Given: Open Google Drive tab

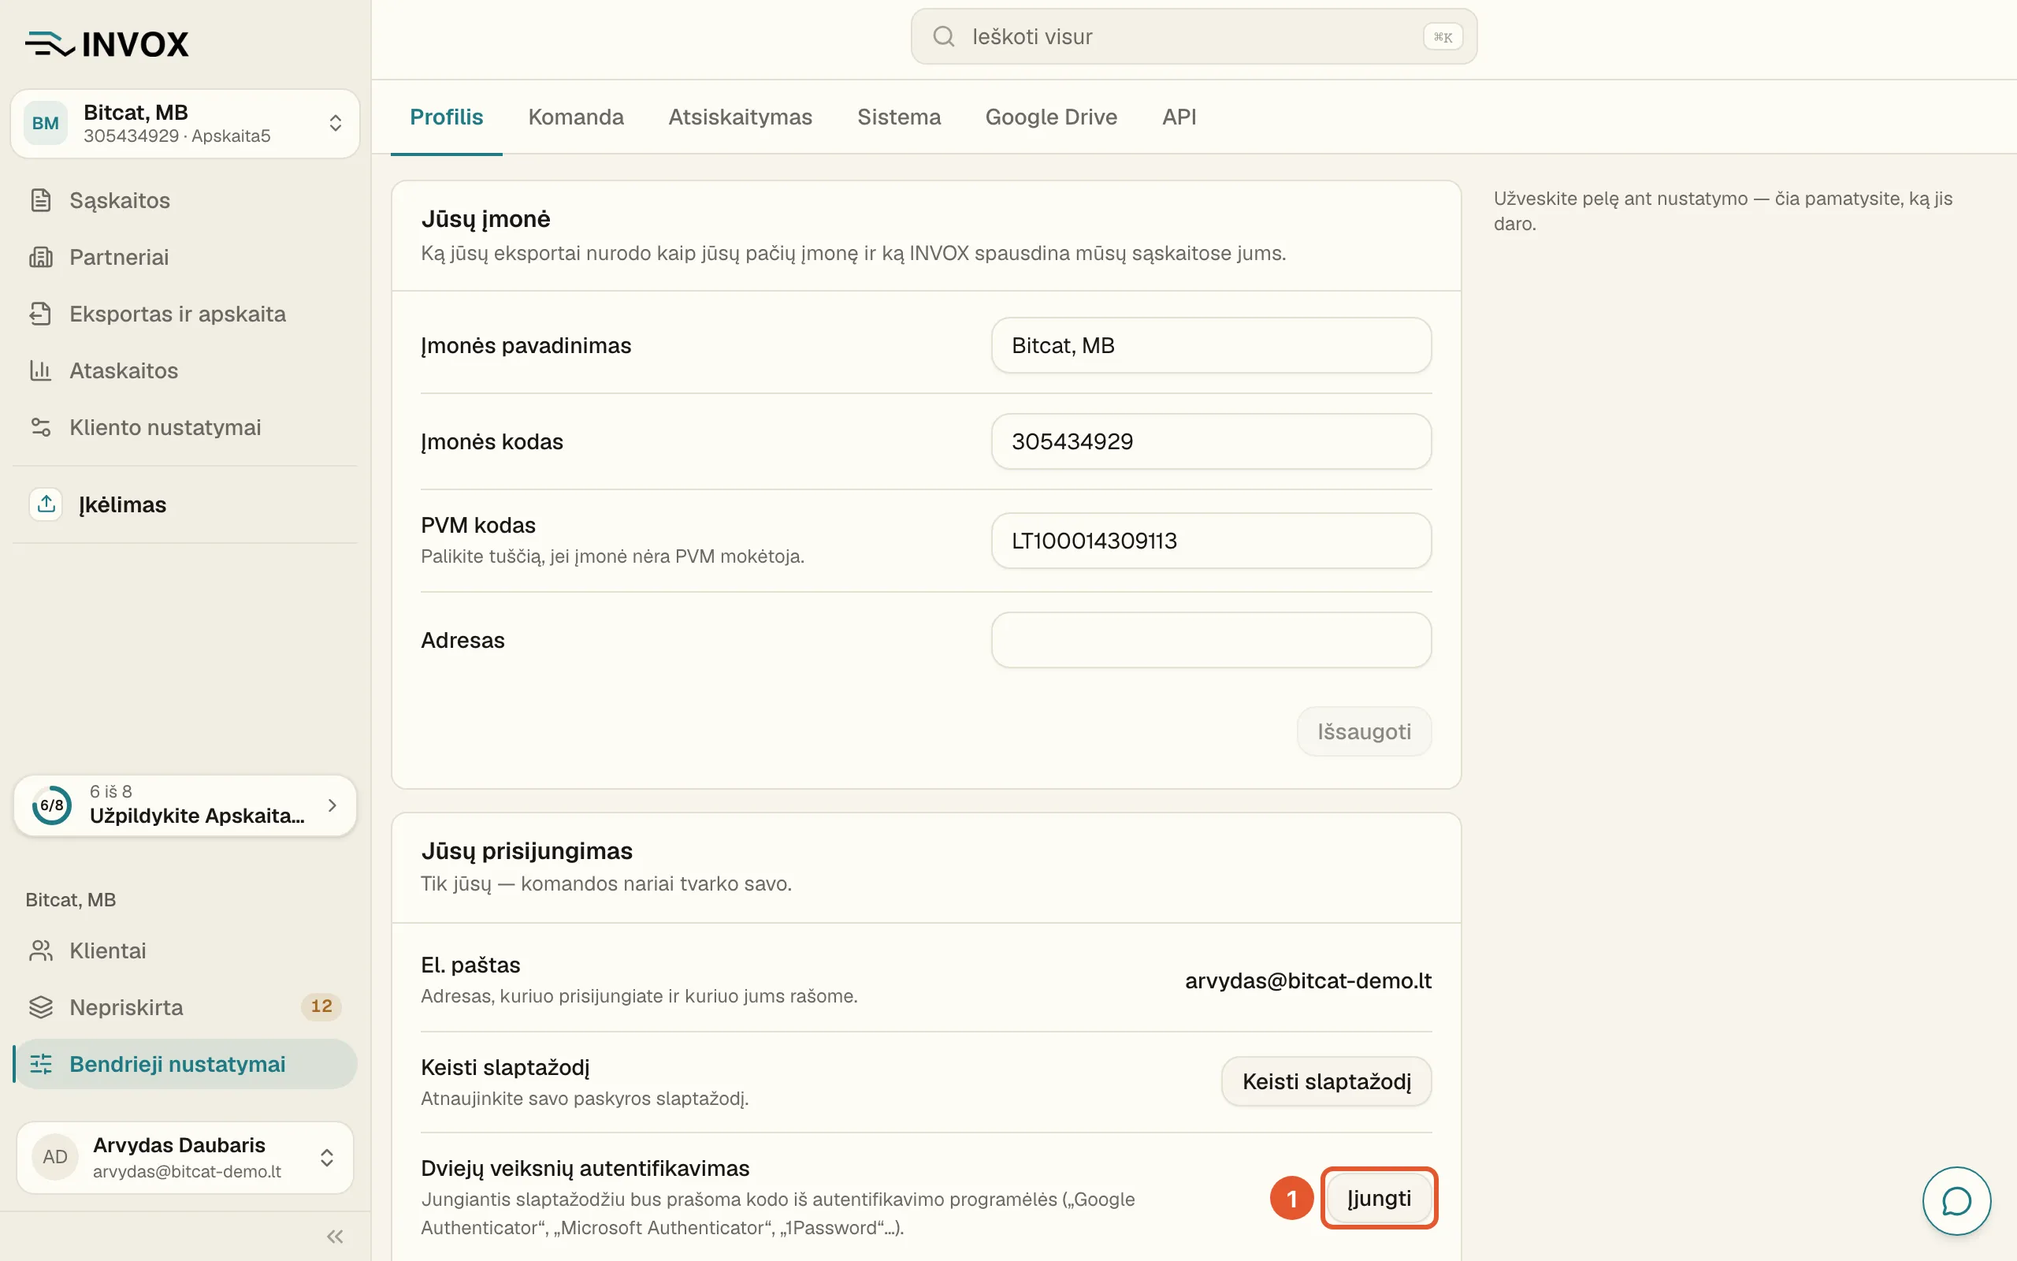Looking at the screenshot, I should (1051, 117).
